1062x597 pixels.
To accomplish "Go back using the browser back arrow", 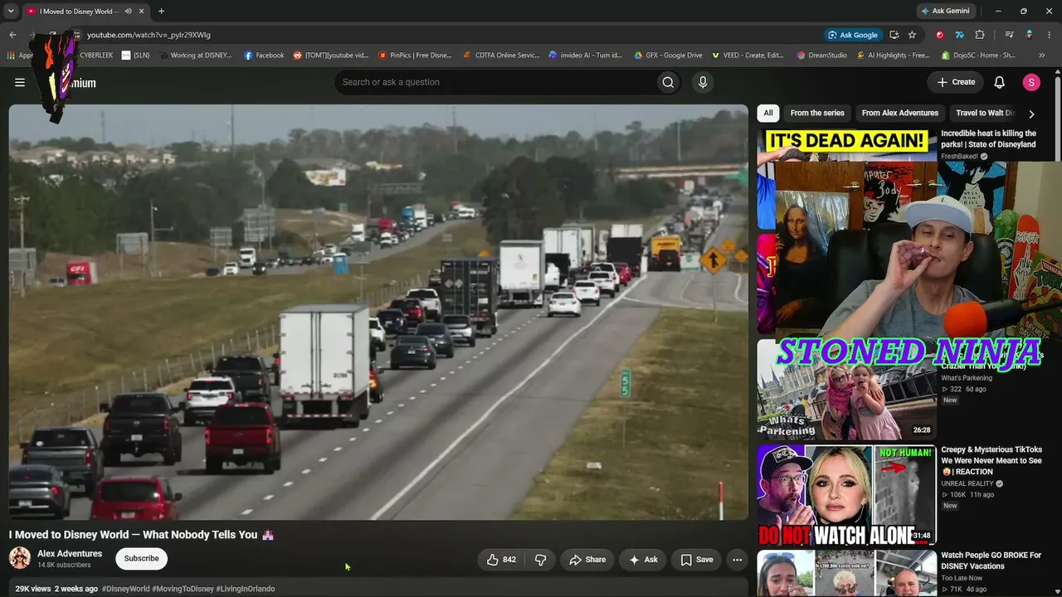I will [x=12, y=35].
